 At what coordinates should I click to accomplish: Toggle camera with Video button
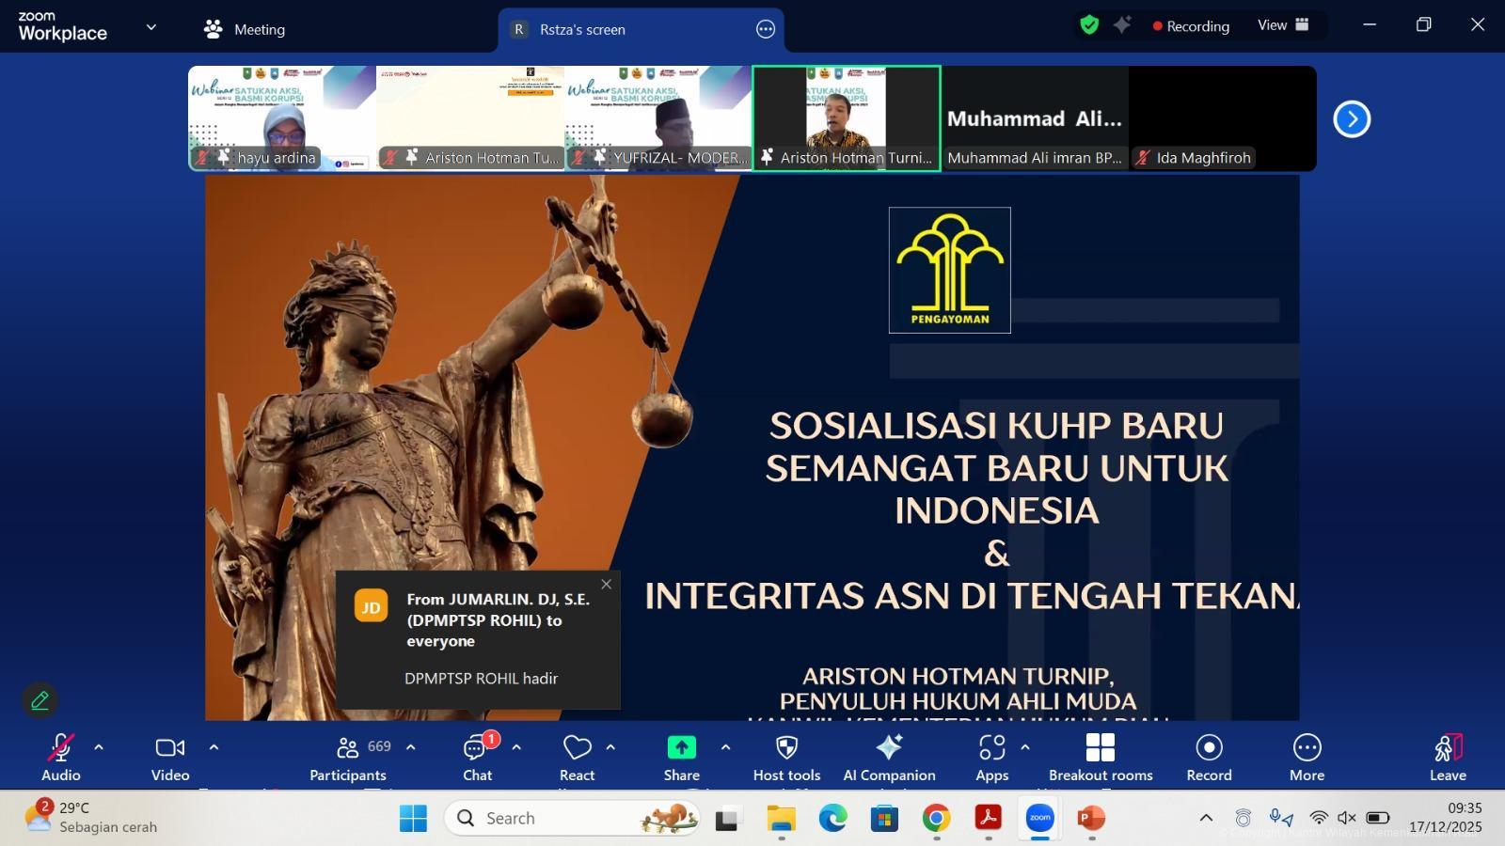point(170,758)
